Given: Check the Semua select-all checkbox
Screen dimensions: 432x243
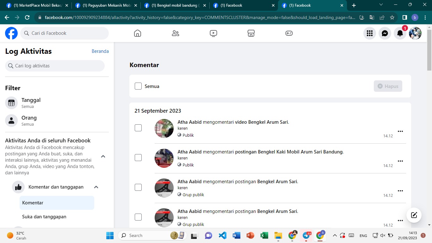Looking at the screenshot, I should [x=138, y=86].
